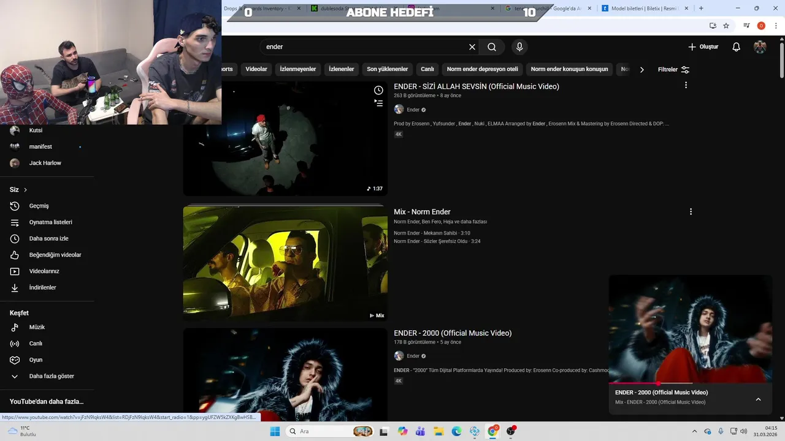Click the taskbar Ara search box
This screenshot has height=441, width=785.
coord(331,431)
